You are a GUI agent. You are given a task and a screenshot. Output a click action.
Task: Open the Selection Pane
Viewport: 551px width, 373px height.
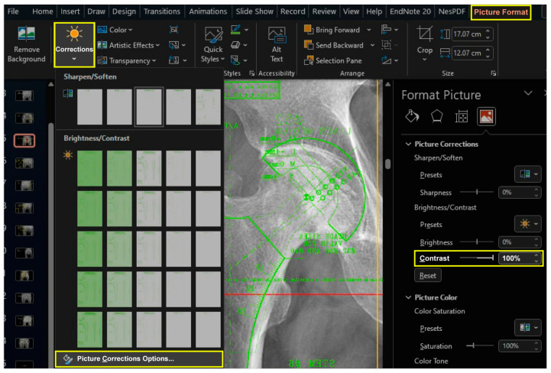(x=333, y=61)
